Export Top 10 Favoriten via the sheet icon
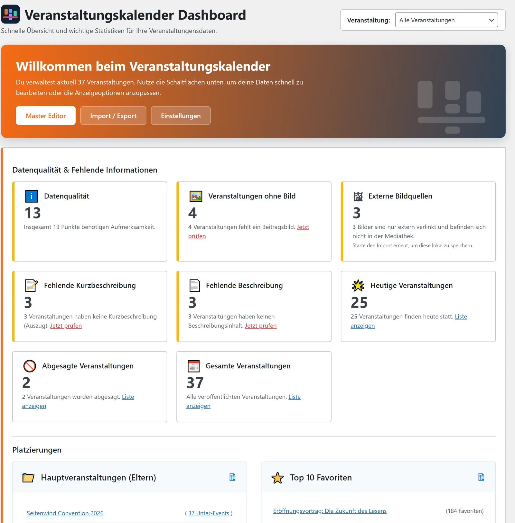The image size is (515, 523). pyautogui.click(x=481, y=477)
